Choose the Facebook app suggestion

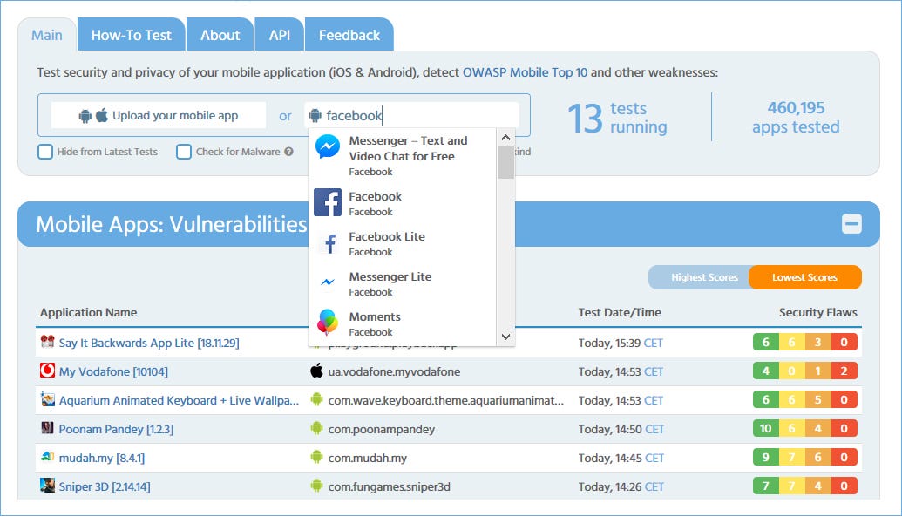(403, 203)
